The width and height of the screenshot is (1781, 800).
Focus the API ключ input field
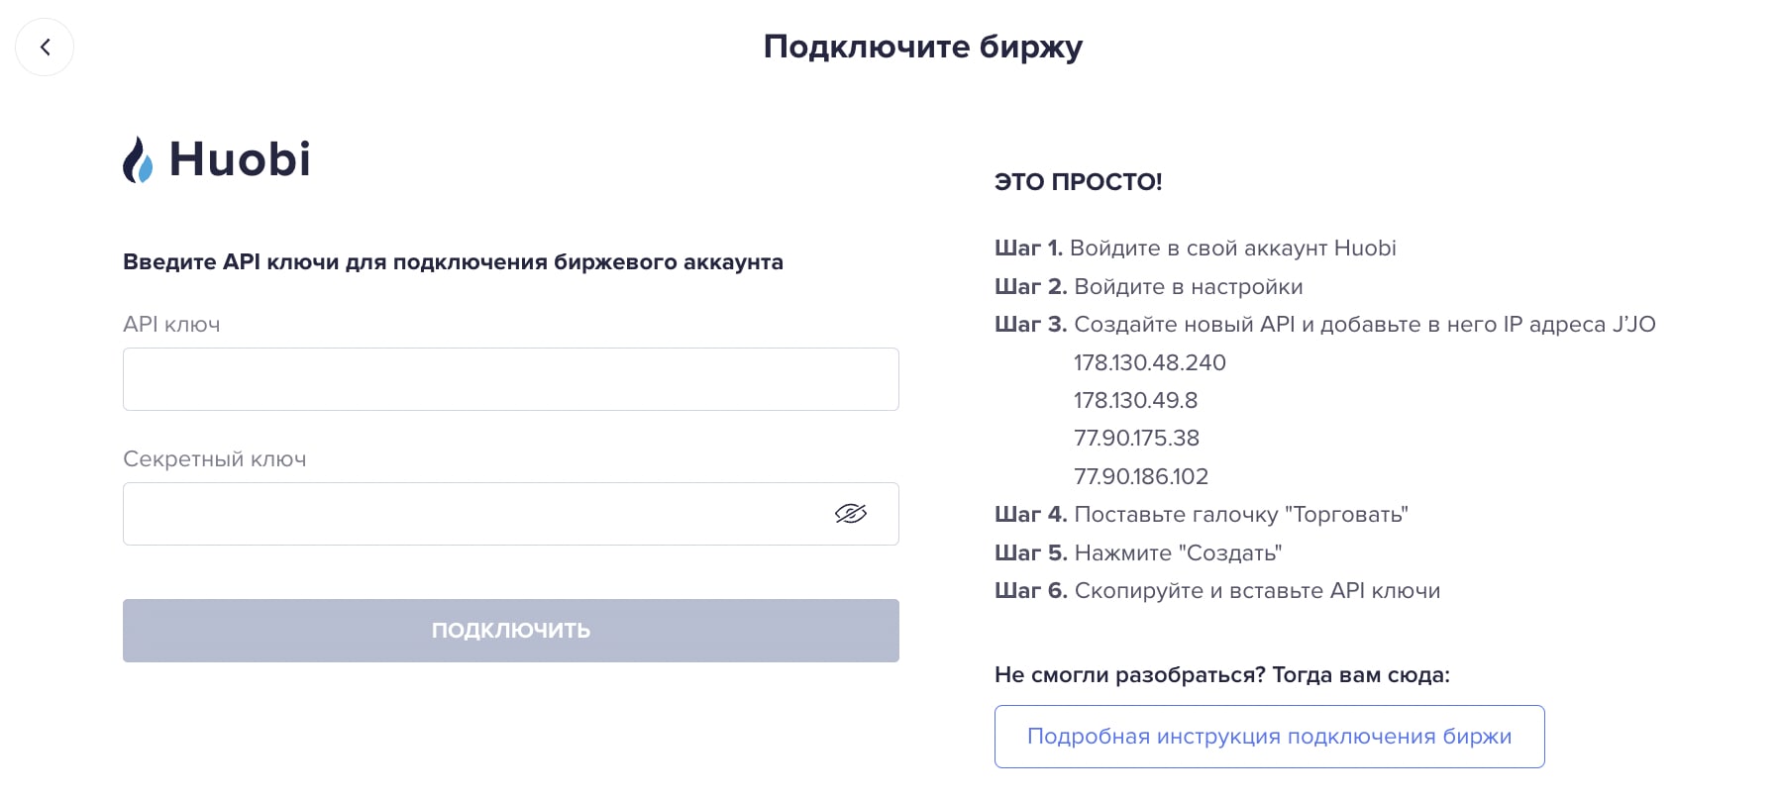click(x=511, y=379)
